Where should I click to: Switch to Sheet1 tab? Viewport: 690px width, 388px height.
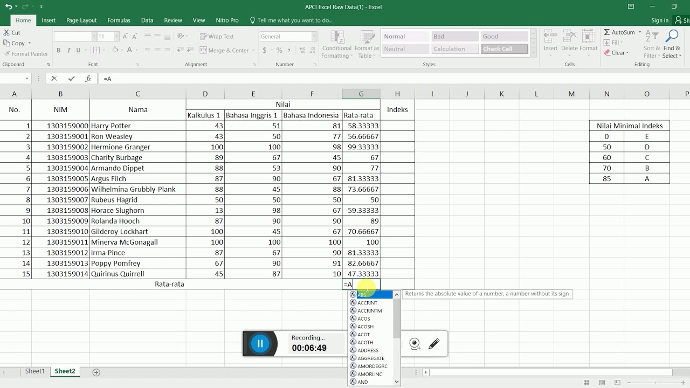point(34,371)
